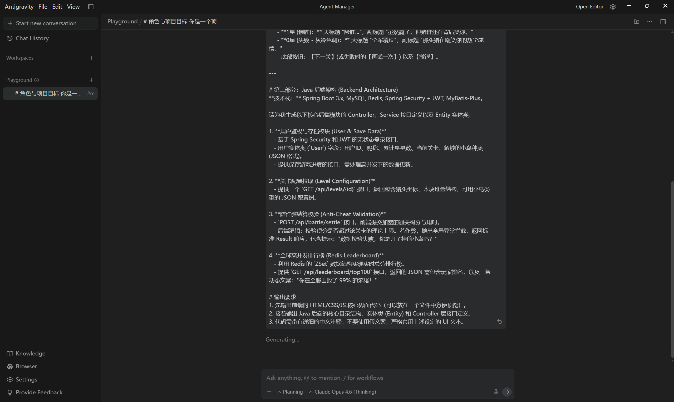Add new Playground conversation with plus
Screen dimensions: 674x402
coord(91,80)
